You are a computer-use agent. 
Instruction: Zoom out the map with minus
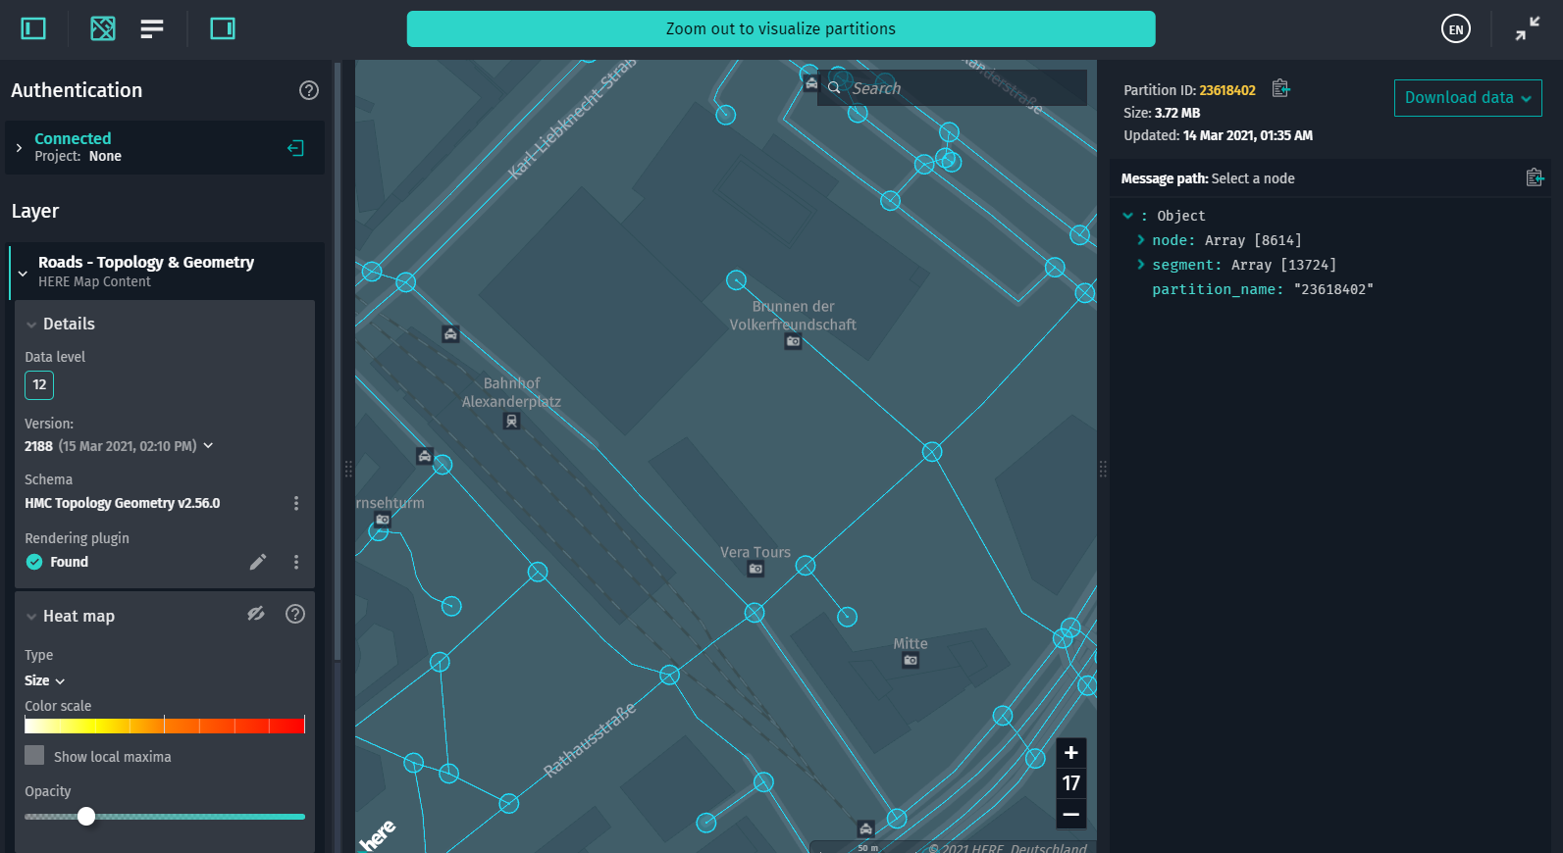click(1071, 814)
